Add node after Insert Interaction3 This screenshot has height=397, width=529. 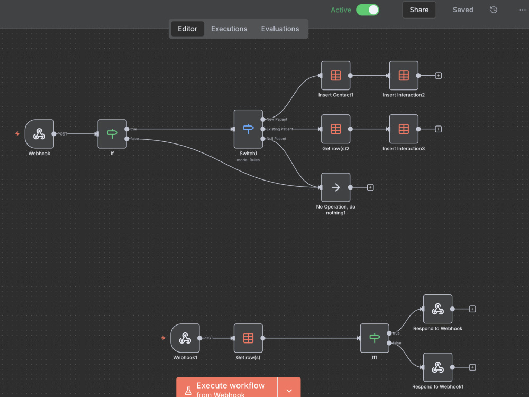438,129
